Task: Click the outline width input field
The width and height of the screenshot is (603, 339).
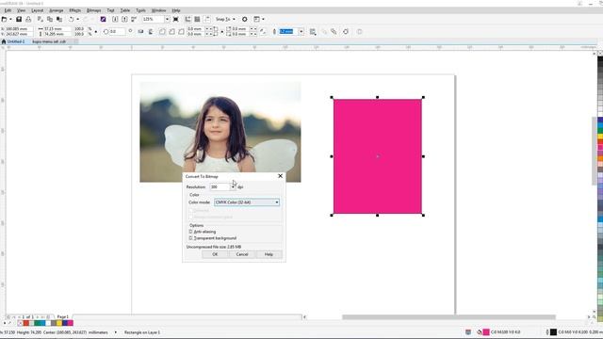Action: [x=287, y=31]
